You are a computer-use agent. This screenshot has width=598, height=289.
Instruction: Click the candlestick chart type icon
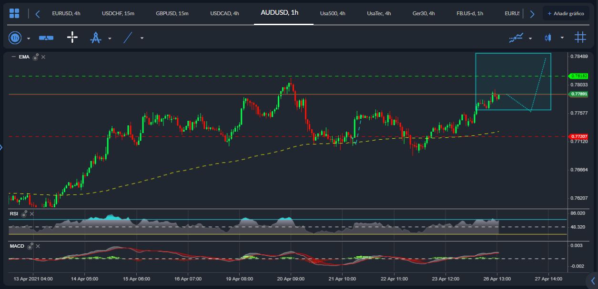click(548, 37)
